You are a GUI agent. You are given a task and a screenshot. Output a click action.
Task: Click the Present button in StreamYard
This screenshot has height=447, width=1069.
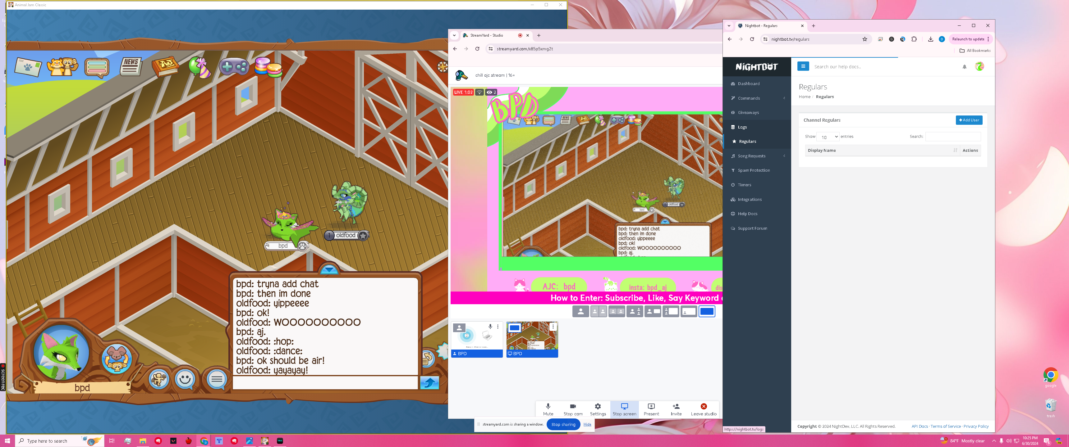pos(651,409)
